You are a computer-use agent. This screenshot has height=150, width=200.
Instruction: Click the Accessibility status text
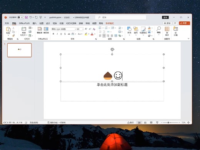click(57, 123)
